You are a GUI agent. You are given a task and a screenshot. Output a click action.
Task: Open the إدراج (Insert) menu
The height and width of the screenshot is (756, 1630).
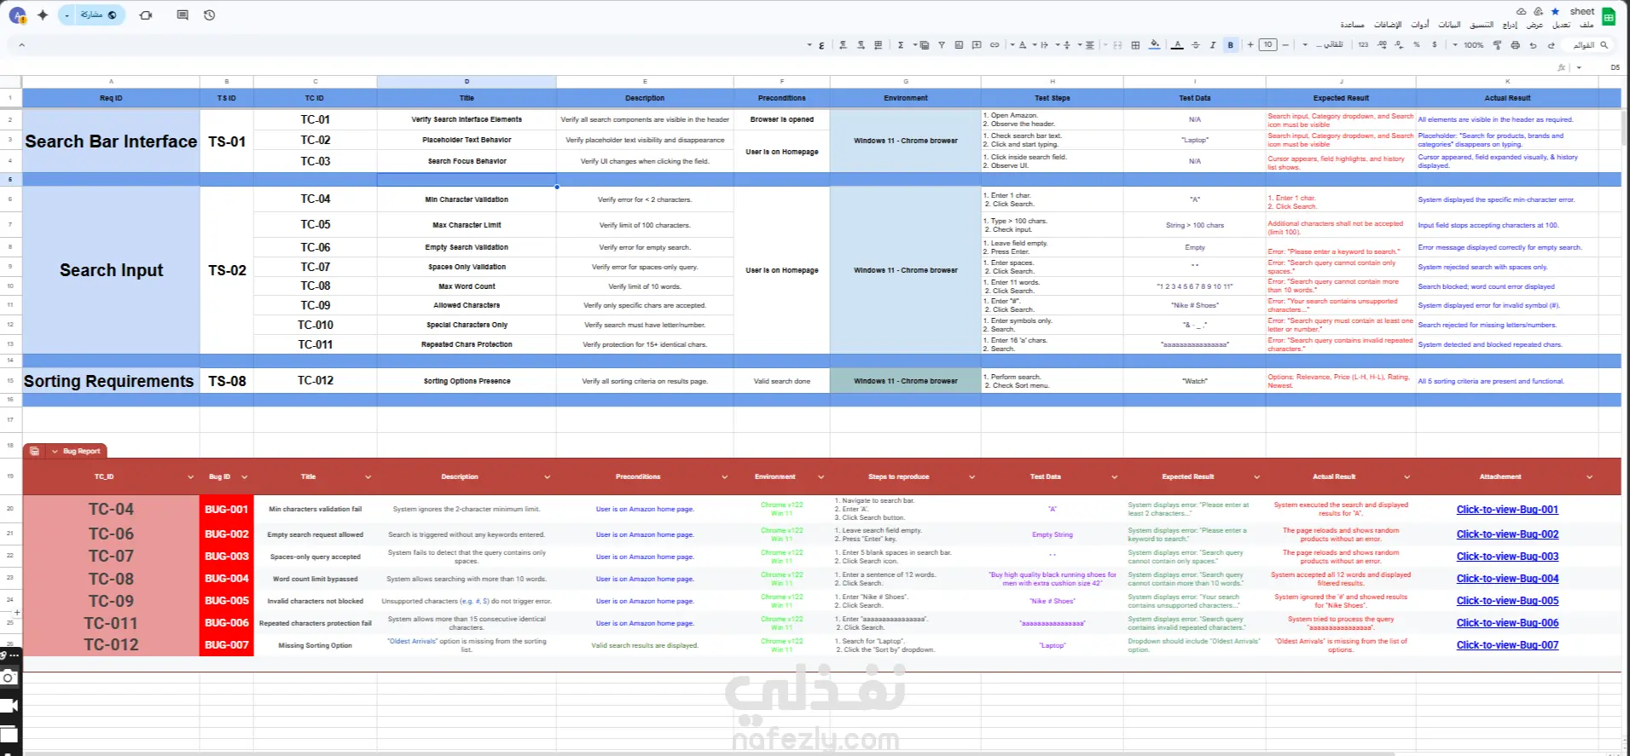pyautogui.click(x=1510, y=25)
